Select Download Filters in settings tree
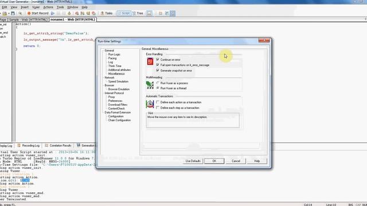 [118, 105]
